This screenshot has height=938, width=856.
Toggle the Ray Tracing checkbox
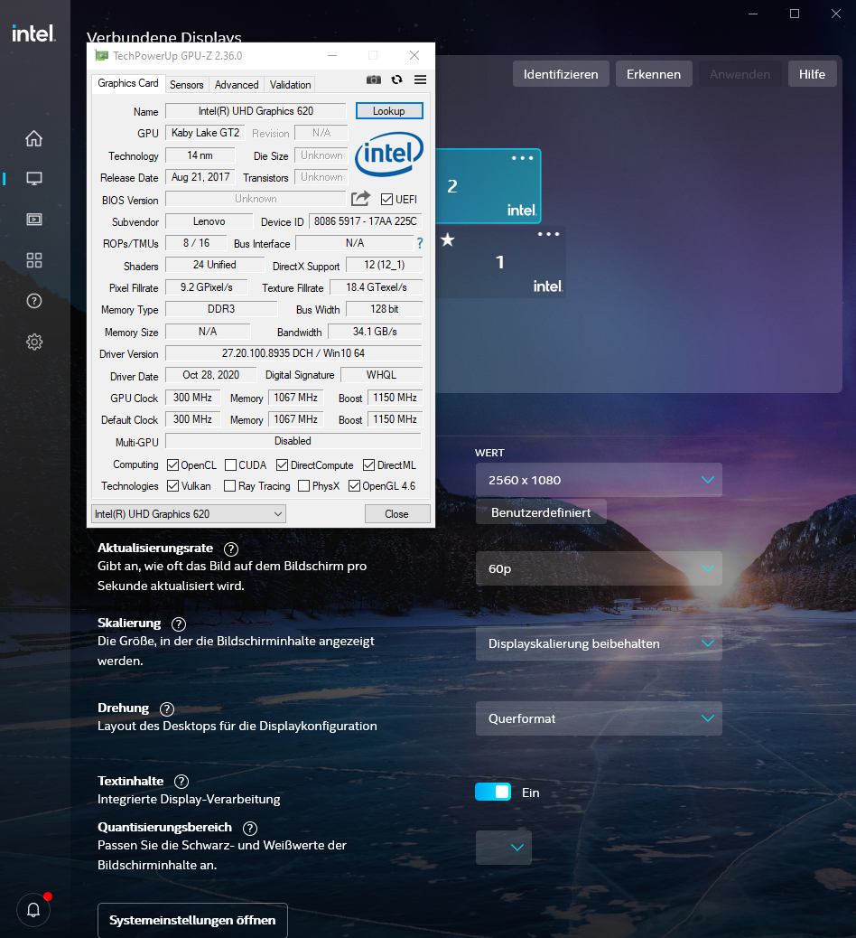pyautogui.click(x=229, y=486)
